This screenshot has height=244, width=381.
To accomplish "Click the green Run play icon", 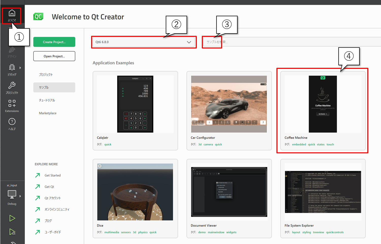I will click(12, 218).
